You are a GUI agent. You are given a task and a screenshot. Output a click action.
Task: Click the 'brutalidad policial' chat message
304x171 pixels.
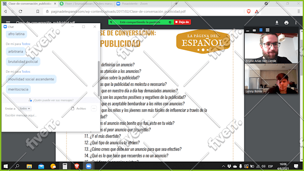(x=23, y=62)
